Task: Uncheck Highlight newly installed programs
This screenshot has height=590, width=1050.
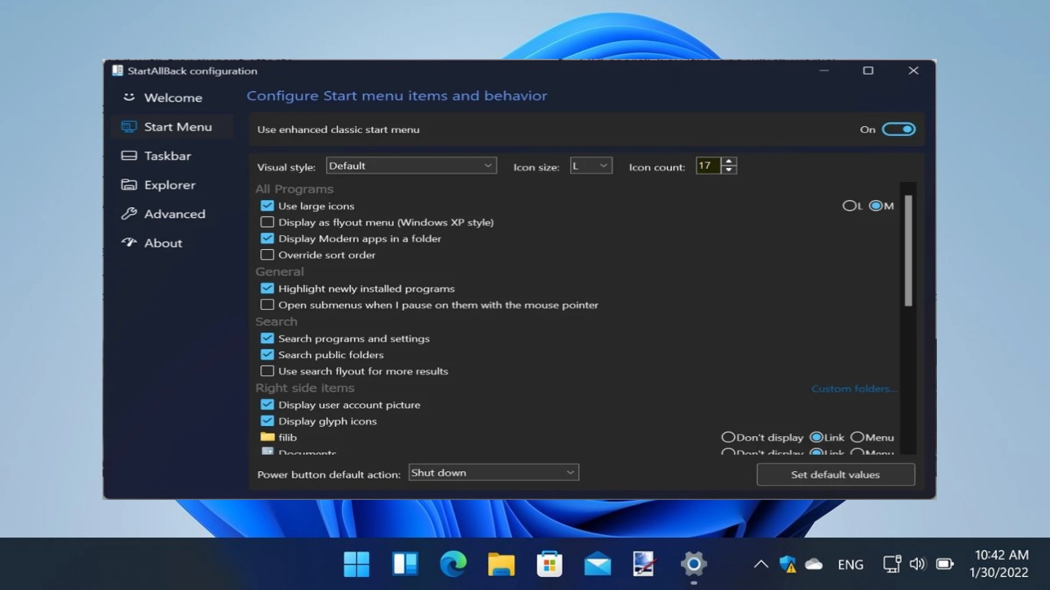Action: [267, 288]
